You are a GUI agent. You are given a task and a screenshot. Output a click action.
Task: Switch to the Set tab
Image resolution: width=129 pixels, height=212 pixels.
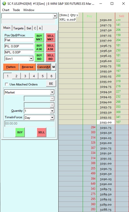[x=29, y=28]
